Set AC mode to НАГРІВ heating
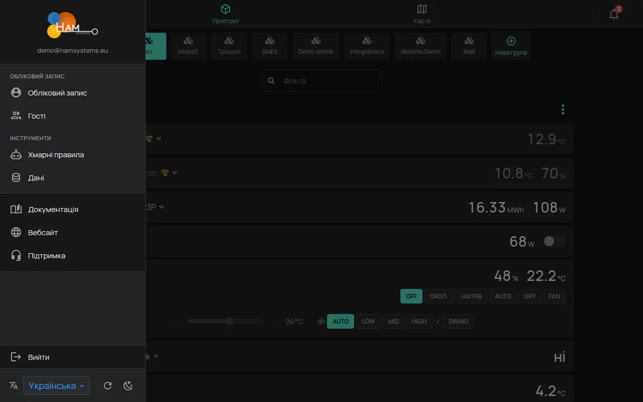Viewport: 643px width, 402px height. point(471,296)
